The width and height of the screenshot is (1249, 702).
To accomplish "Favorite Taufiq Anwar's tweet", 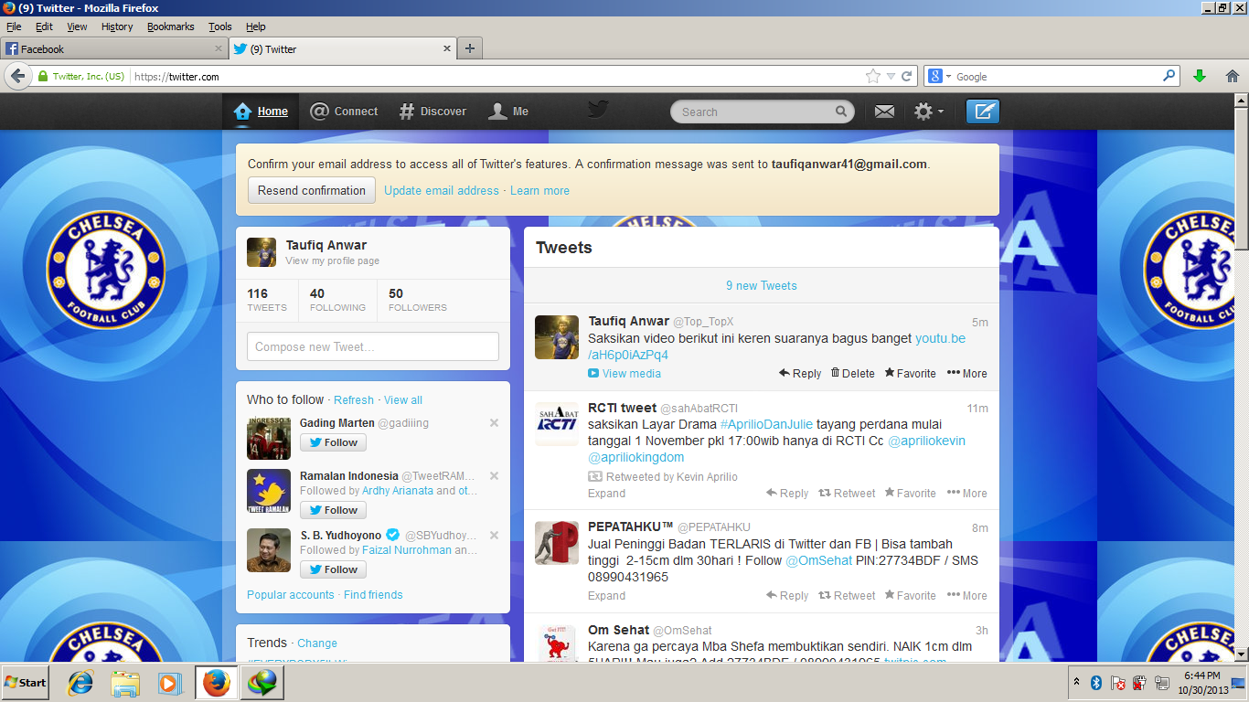I will click(x=910, y=373).
